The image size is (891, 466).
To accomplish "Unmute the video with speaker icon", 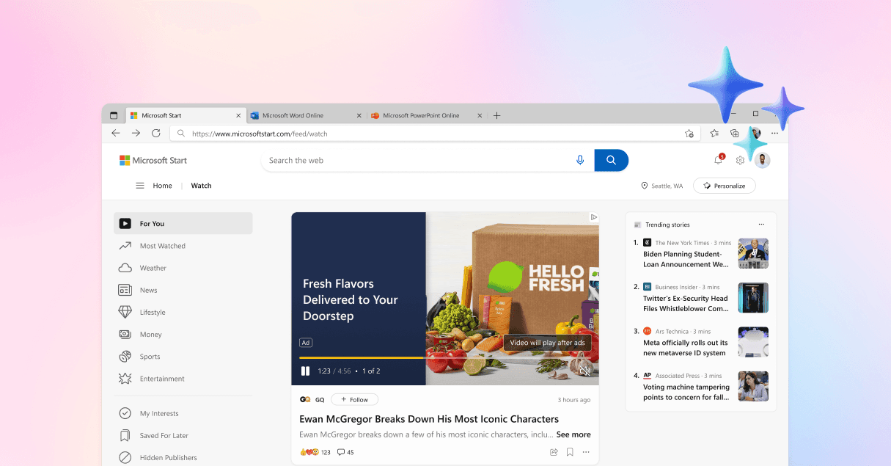I will 584,371.
